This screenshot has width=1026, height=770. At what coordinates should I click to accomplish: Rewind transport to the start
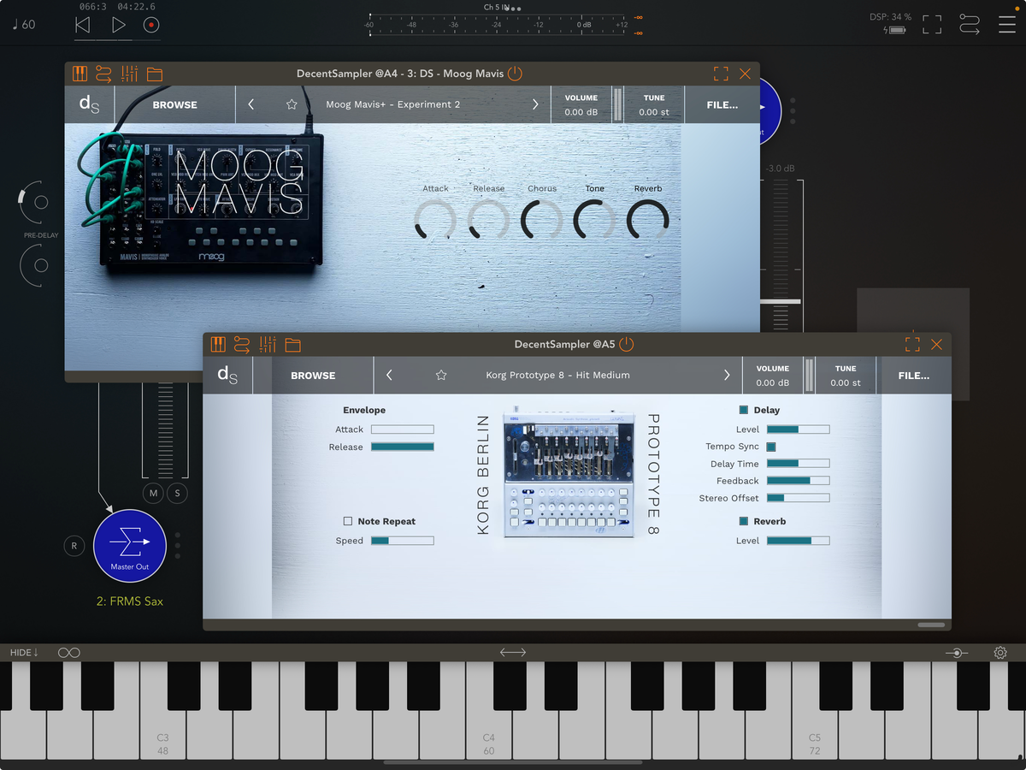[x=83, y=25]
